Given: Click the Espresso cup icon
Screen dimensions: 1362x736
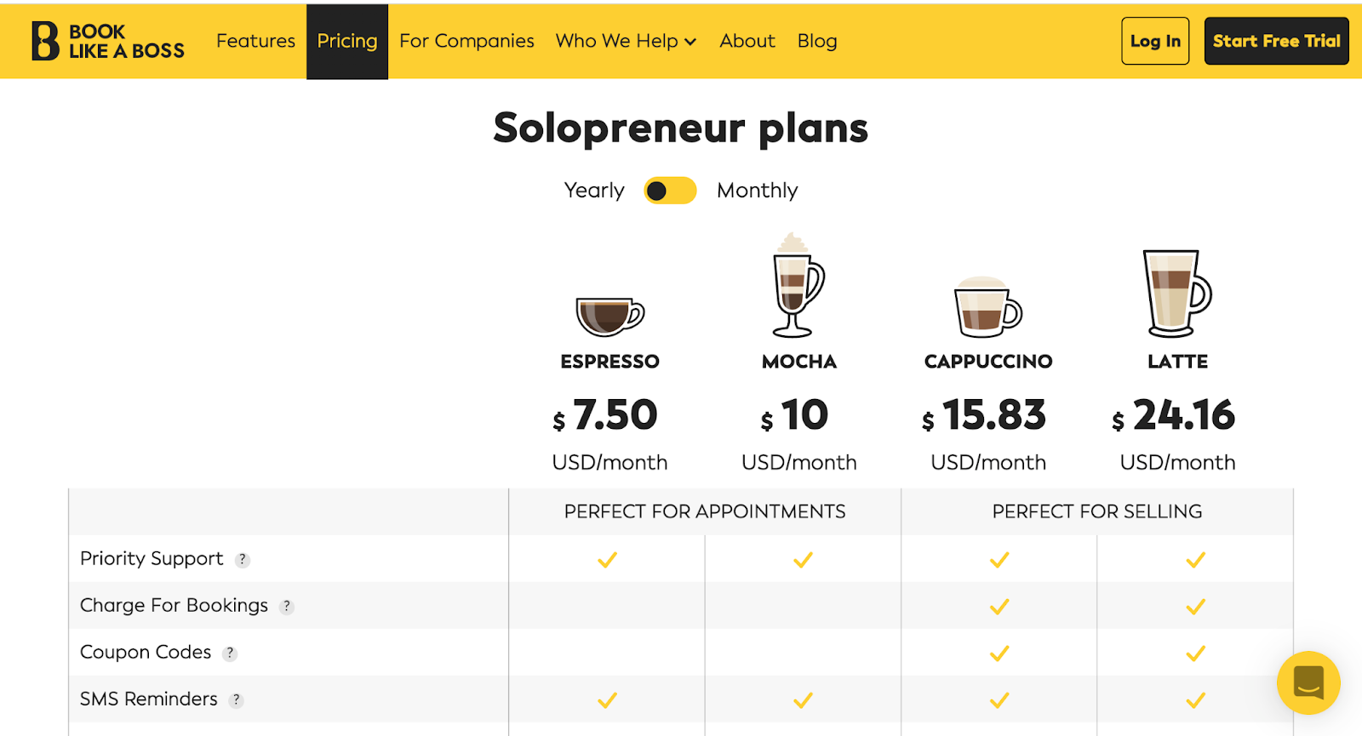Looking at the screenshot, I should [x=609, y=316].
